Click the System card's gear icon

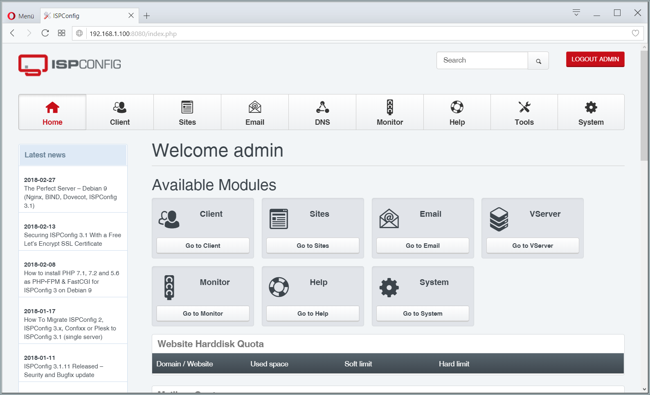pyautogui.click(x=389, y=287)
